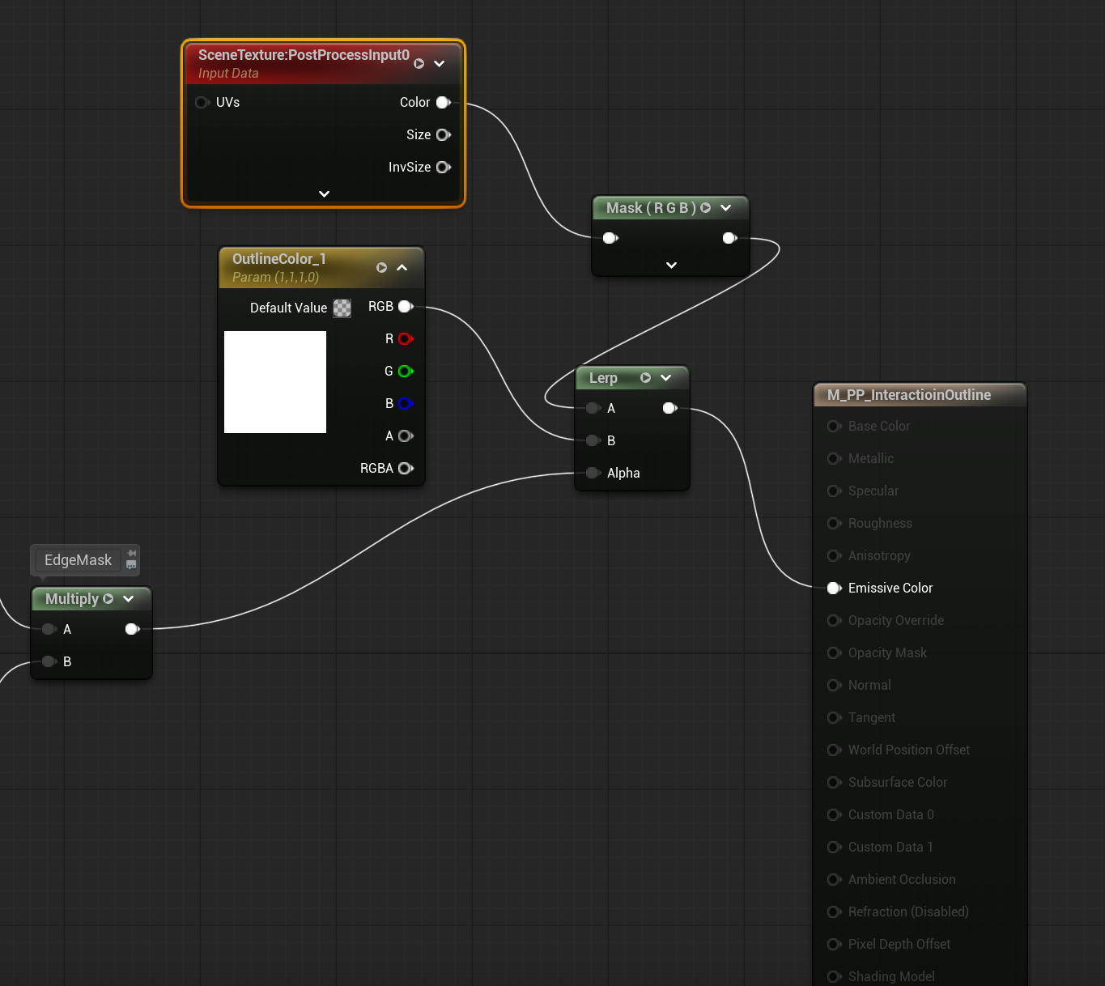Click Tangent pin on result node
This screenshot has height=986, width=1105.
click(835, 717)
